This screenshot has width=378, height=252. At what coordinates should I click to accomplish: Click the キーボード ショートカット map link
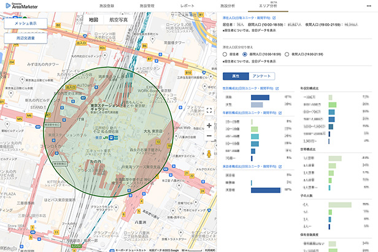click(131, 250)
